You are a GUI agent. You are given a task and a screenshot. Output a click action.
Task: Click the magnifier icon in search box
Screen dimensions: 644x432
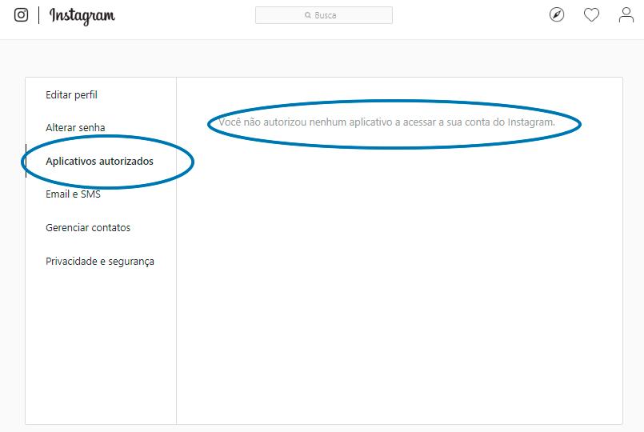pos(308,15)
